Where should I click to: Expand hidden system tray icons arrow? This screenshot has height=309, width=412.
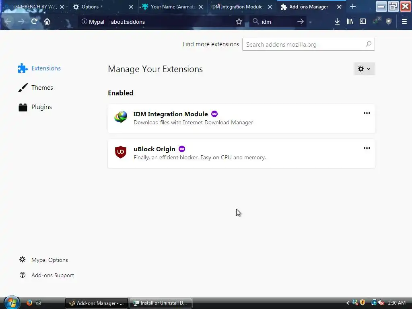coord(348,303)
